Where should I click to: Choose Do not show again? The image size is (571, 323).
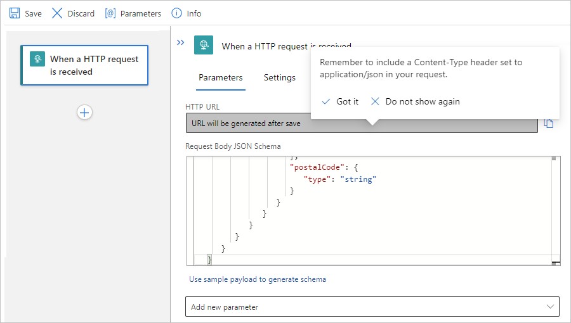416,101
